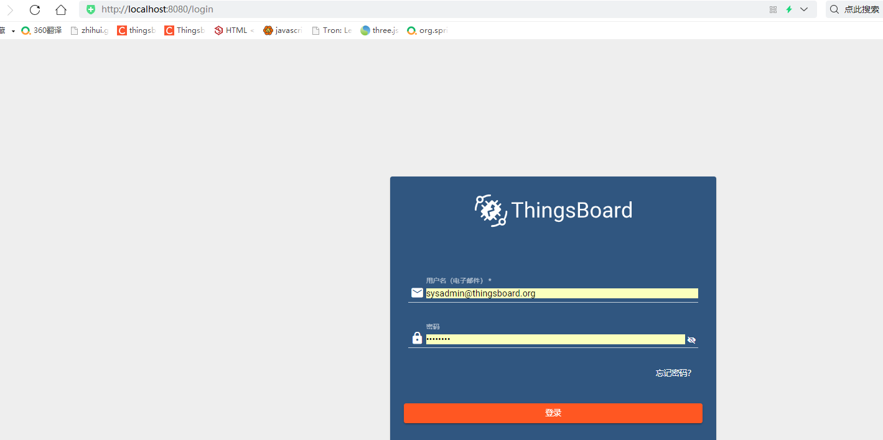Open the org.spri bookmark
The width and height of the screenshot is (883, 440).
(427, 30)
